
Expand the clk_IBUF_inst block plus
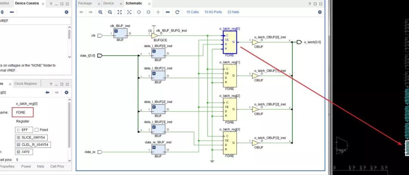click(x=116, y=31)
